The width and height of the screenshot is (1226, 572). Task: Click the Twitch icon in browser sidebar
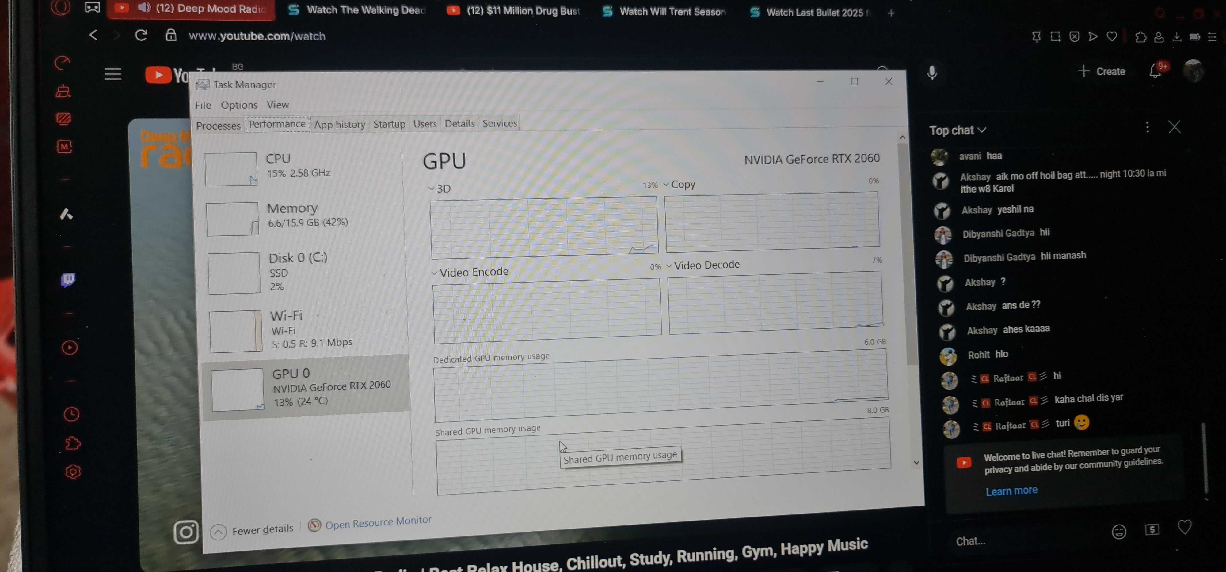(68, 280)
